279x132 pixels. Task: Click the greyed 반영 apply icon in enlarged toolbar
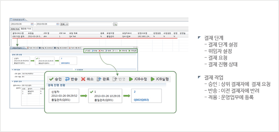click(x=115, y=79)
